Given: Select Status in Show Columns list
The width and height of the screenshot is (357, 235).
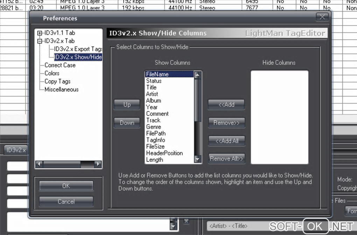Looking at the screenshot, I should coord(169,81).
